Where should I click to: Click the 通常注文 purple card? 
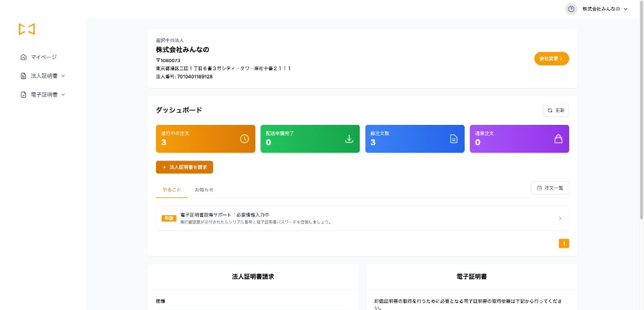point(519,139)
